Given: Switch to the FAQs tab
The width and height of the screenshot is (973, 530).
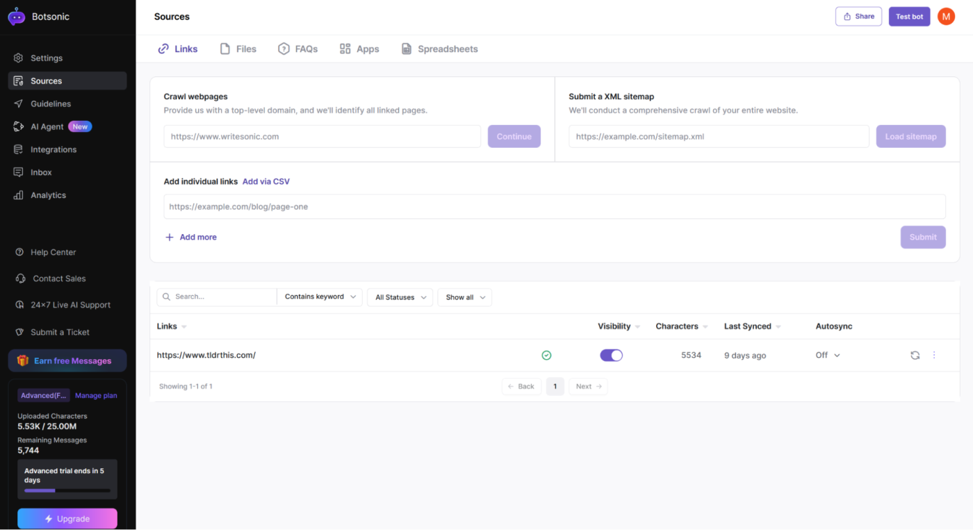Looking at the screenshot, I should pyautogui.click(x=298, y=49).
